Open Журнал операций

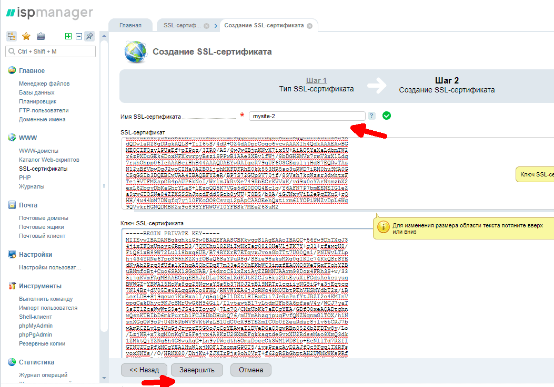point(43,375)
